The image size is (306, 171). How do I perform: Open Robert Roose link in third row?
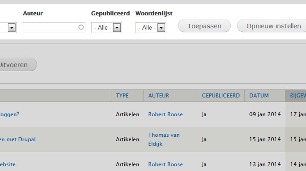[166, 164]
